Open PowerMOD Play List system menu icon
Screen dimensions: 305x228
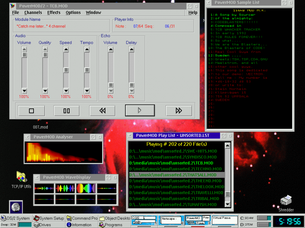pos(130,136)
